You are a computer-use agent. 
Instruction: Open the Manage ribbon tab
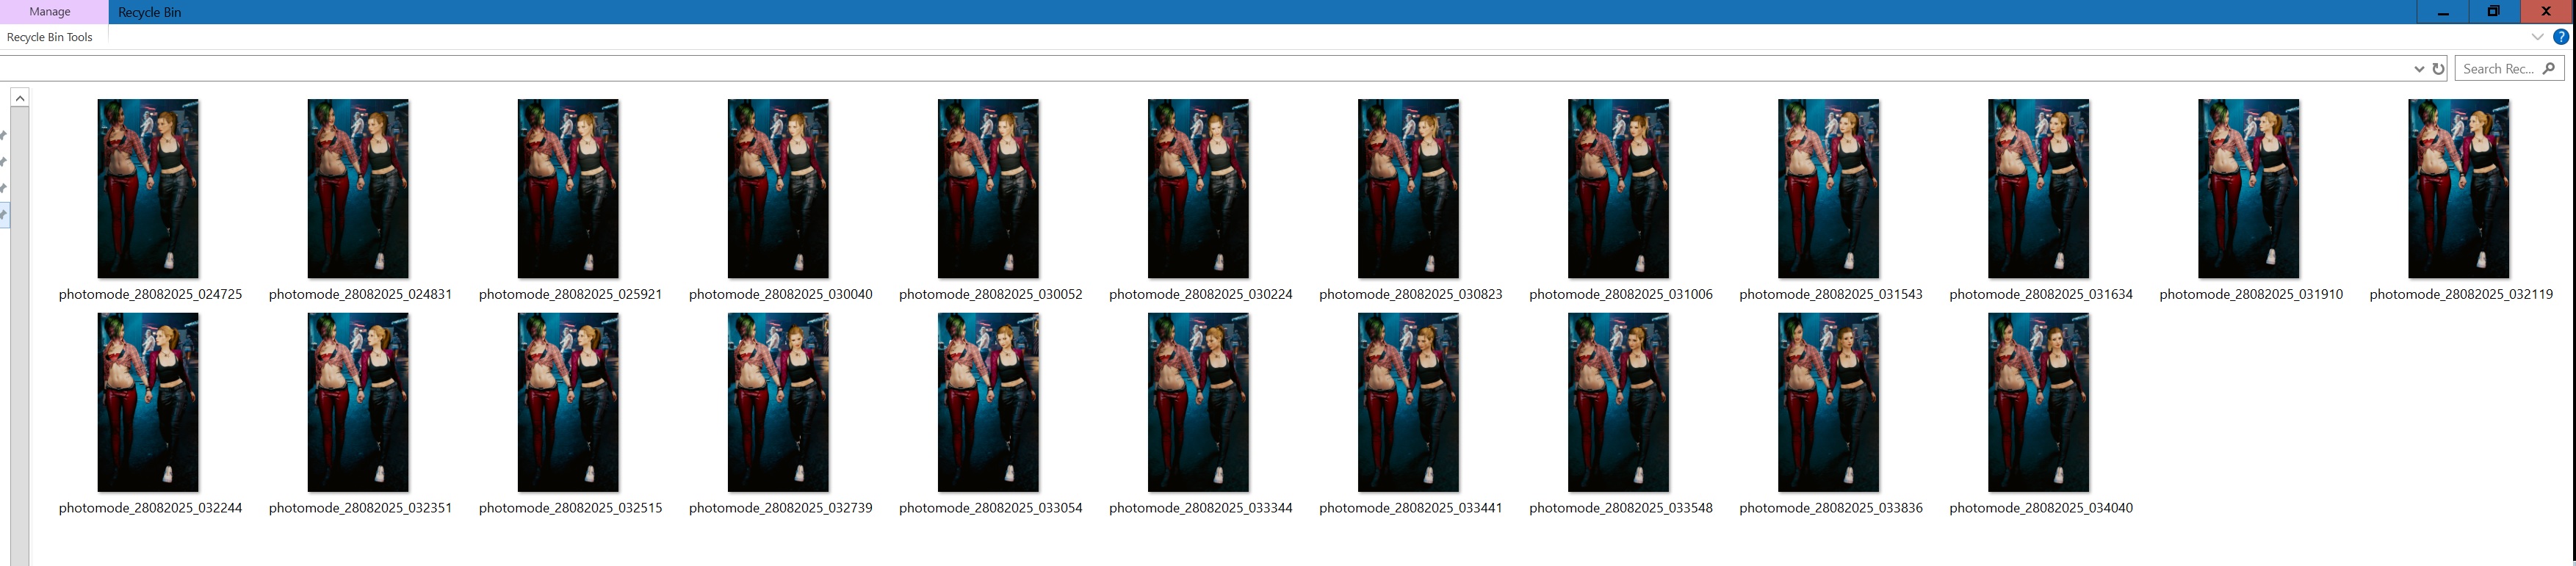[50, 12]
